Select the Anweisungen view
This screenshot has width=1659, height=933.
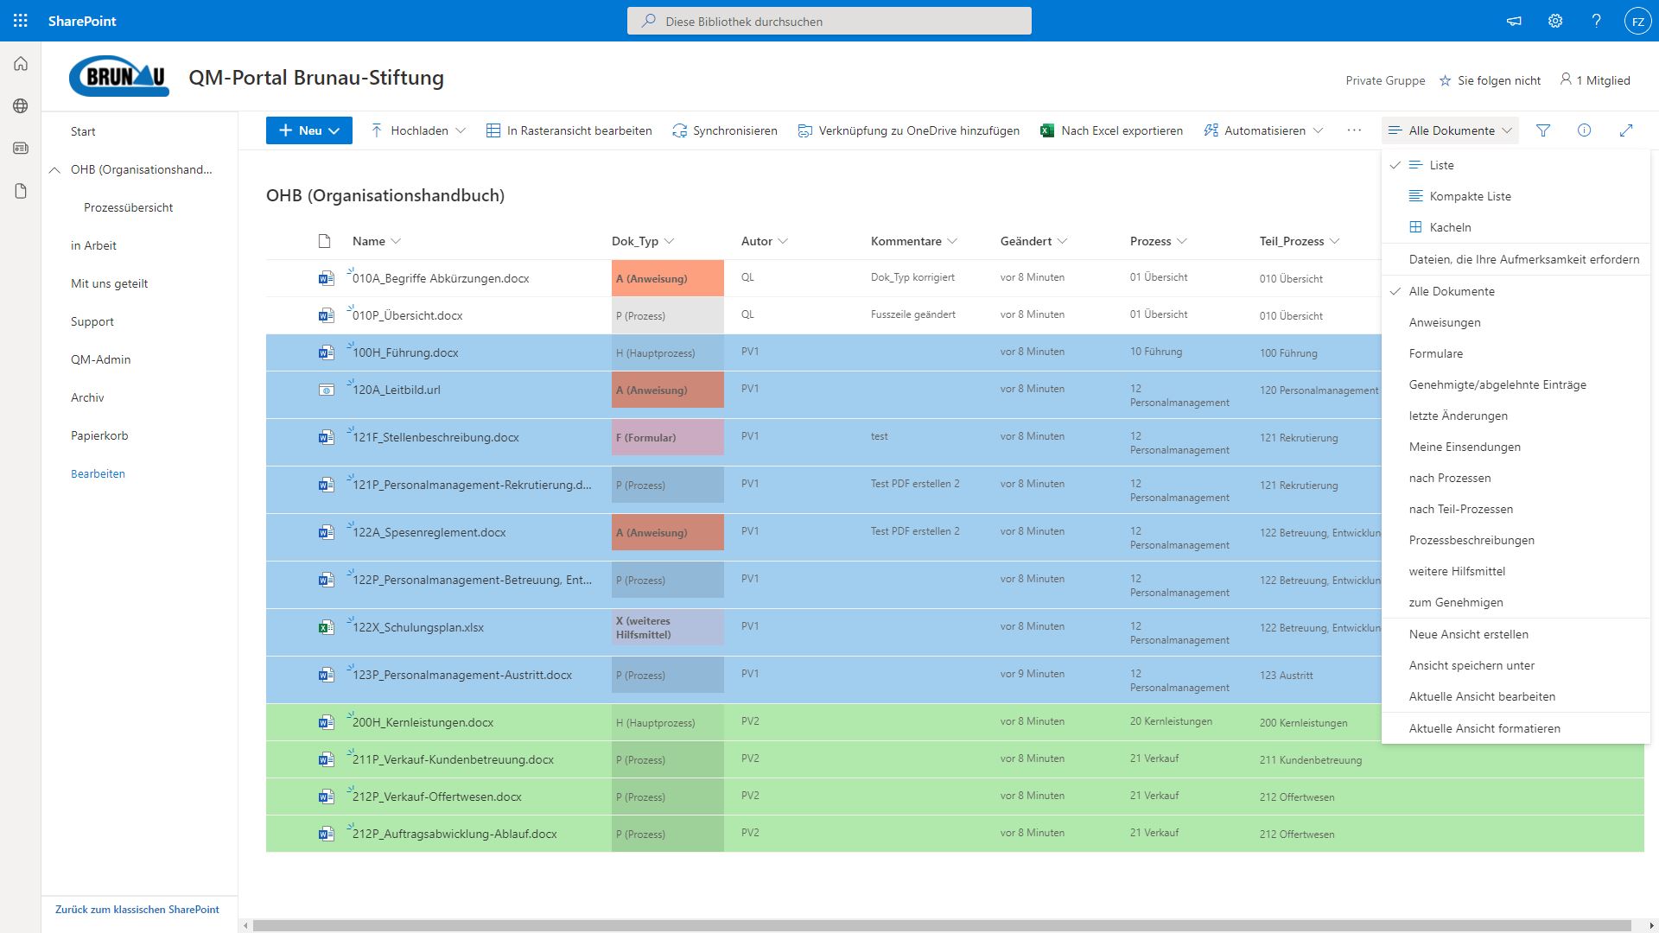1516,322
